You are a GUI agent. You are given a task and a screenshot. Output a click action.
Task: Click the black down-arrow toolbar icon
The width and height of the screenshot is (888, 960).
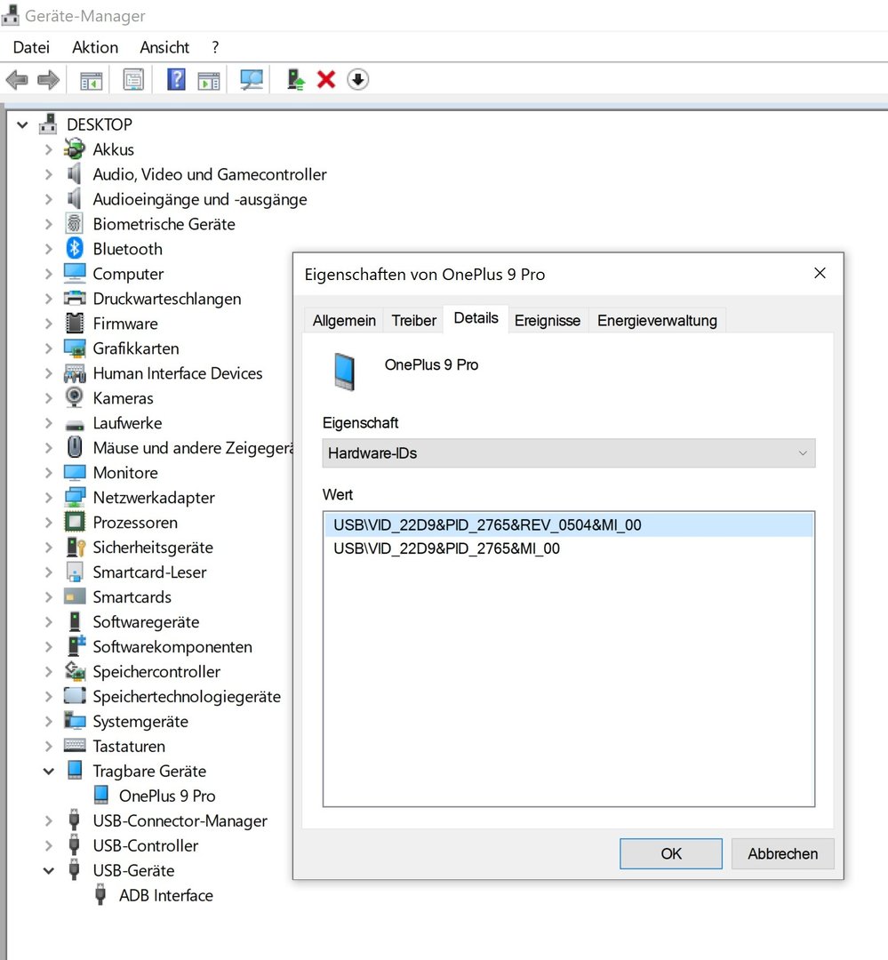coord(357,80)
